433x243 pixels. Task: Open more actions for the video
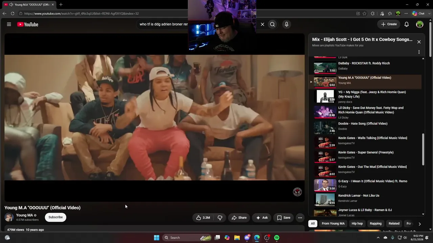pyautogui.click(x=300, y=218)
